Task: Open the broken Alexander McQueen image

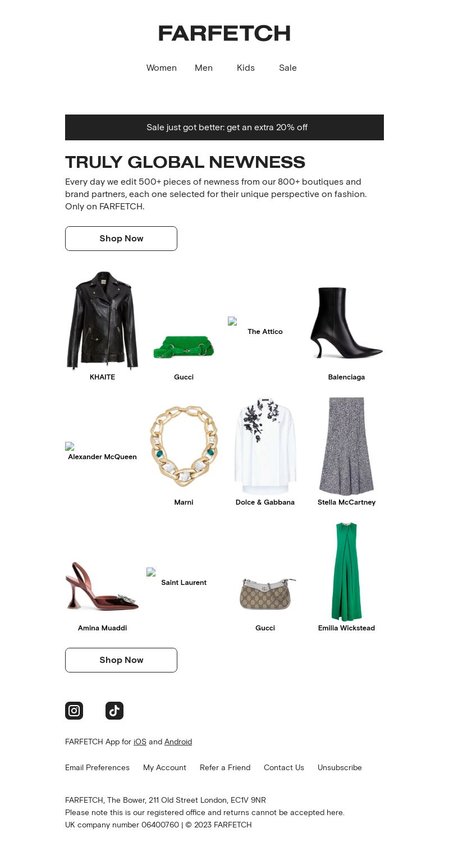Action: pos(102,451)
